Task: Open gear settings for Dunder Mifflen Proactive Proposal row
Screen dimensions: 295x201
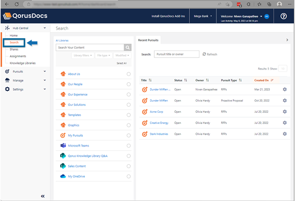Action: pos(285,100)
